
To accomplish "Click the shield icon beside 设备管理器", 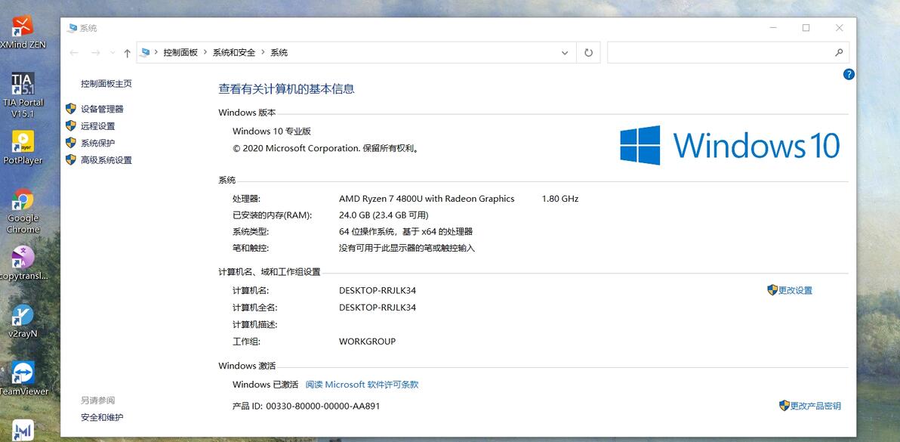I will point(71,109).
